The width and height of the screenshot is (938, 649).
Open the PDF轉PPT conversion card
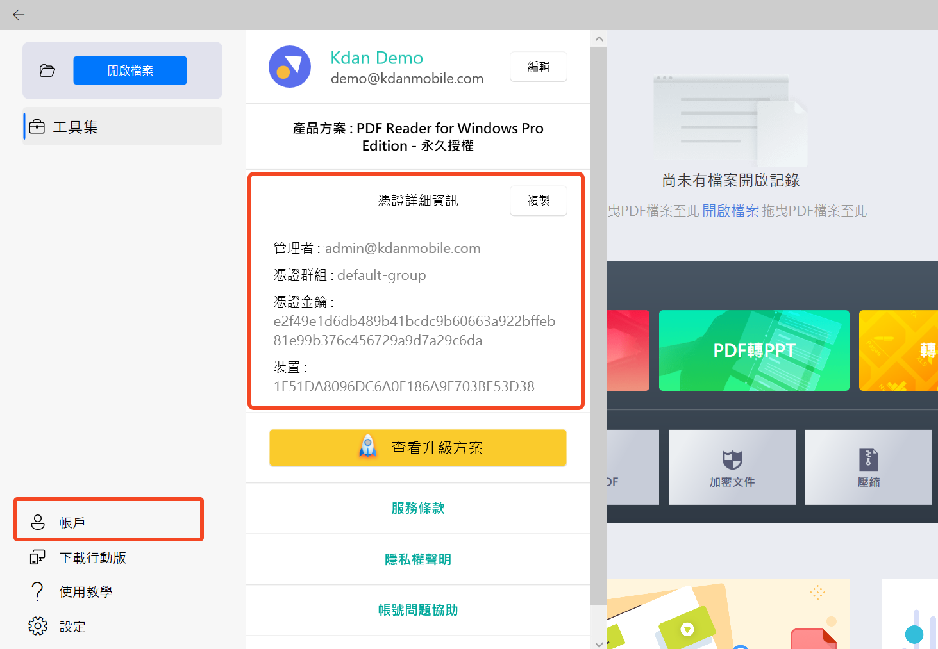coord(754,350)
